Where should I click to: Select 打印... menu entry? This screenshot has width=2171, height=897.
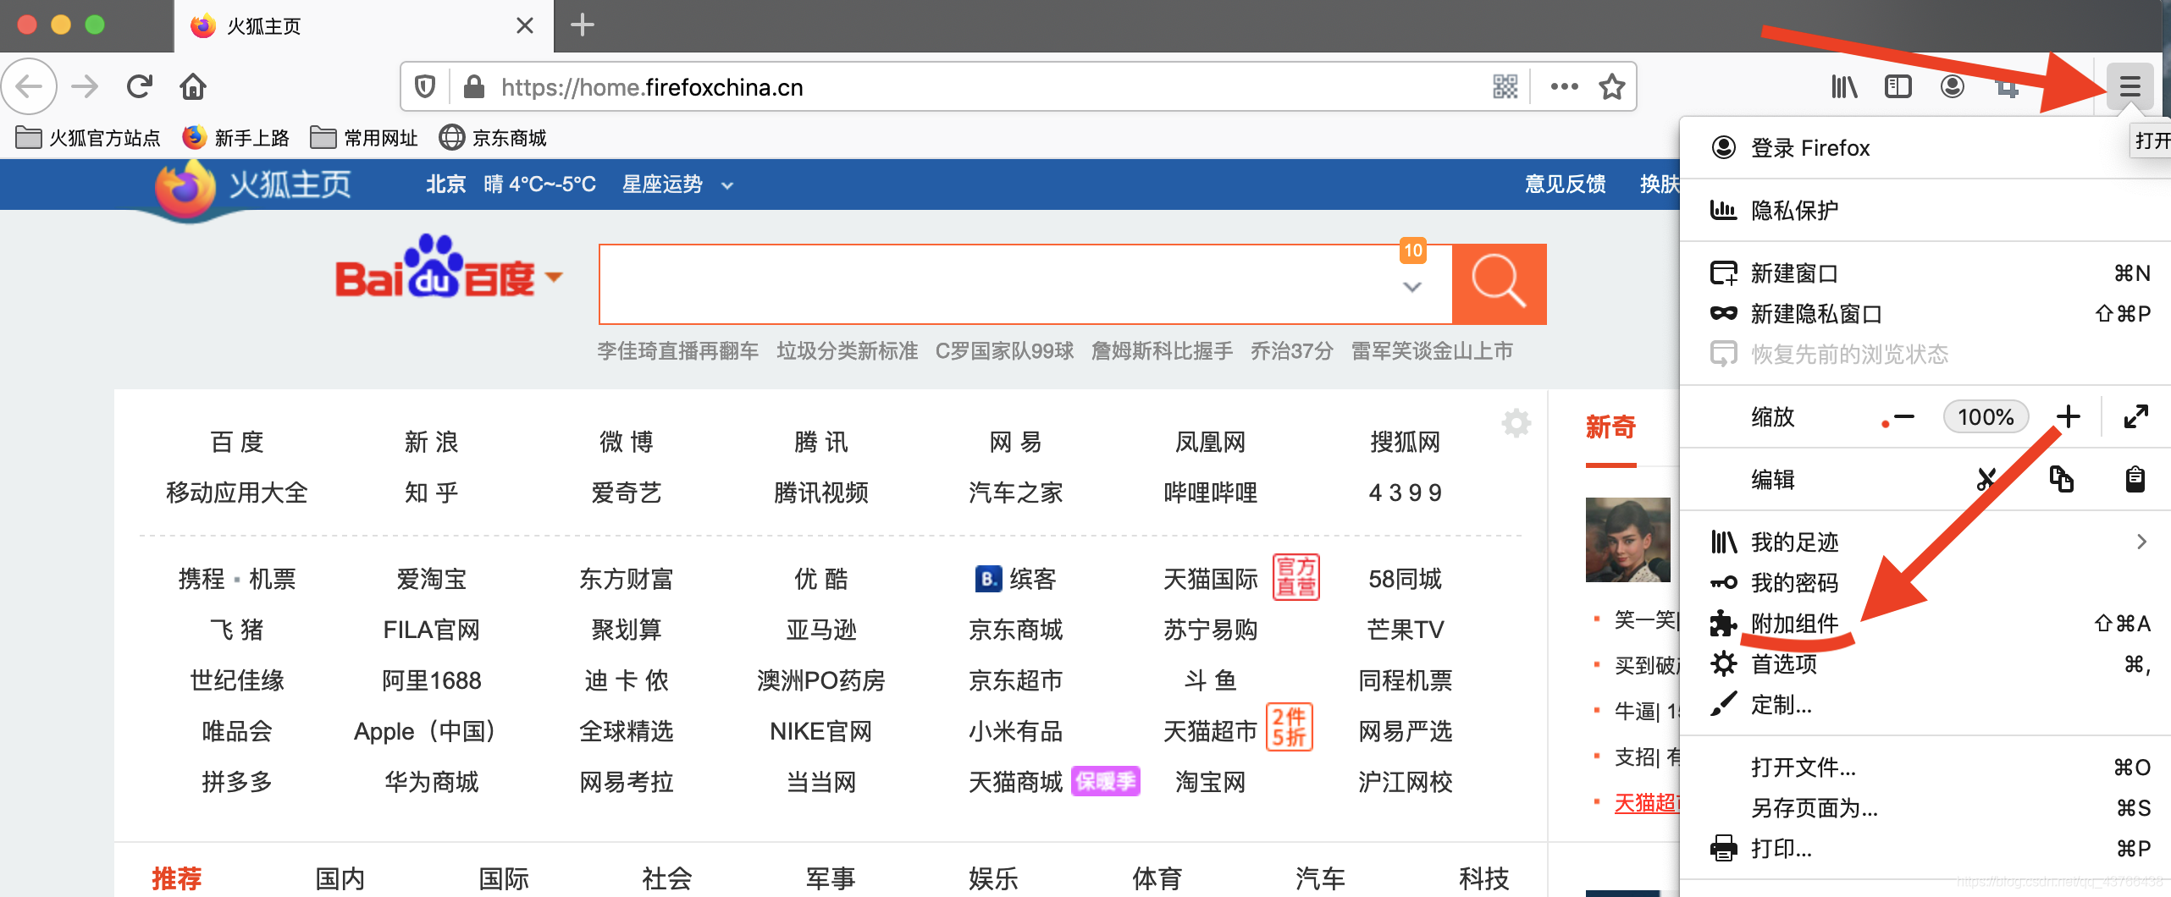coord(1925,849)
